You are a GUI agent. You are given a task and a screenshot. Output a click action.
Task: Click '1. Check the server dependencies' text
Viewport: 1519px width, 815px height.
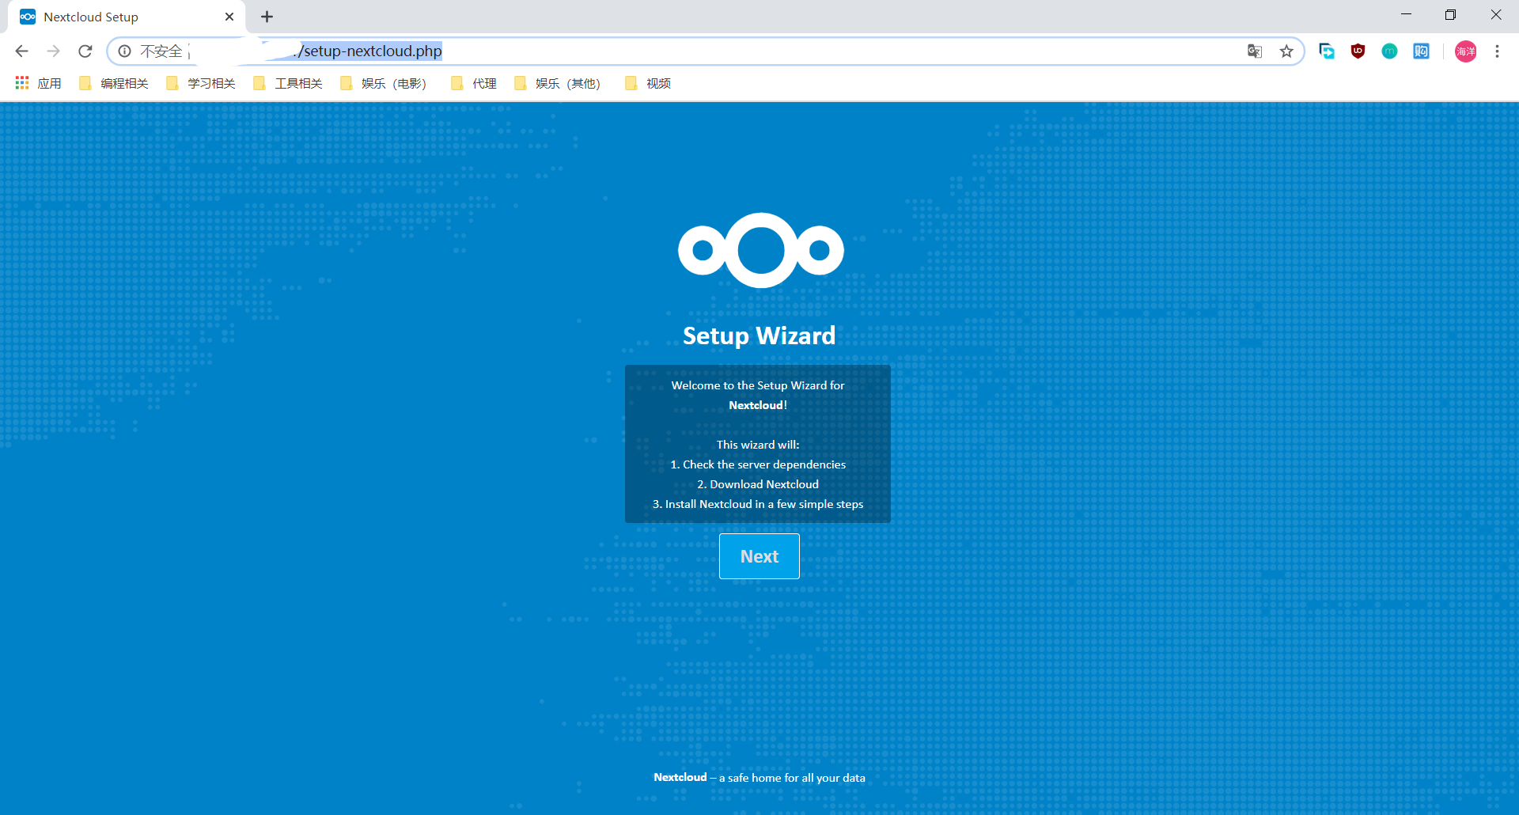[758, 464]
